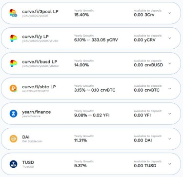
Task: Click the orange Bitcoin sbtc icon
Action: click(x=13, y=89)
